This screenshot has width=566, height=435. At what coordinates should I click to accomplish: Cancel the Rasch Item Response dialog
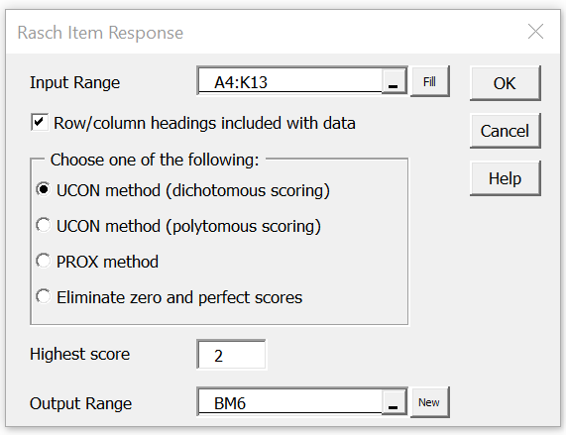click(505, 131)
